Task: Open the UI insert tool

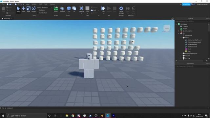Action: click(x=74, y=9)
